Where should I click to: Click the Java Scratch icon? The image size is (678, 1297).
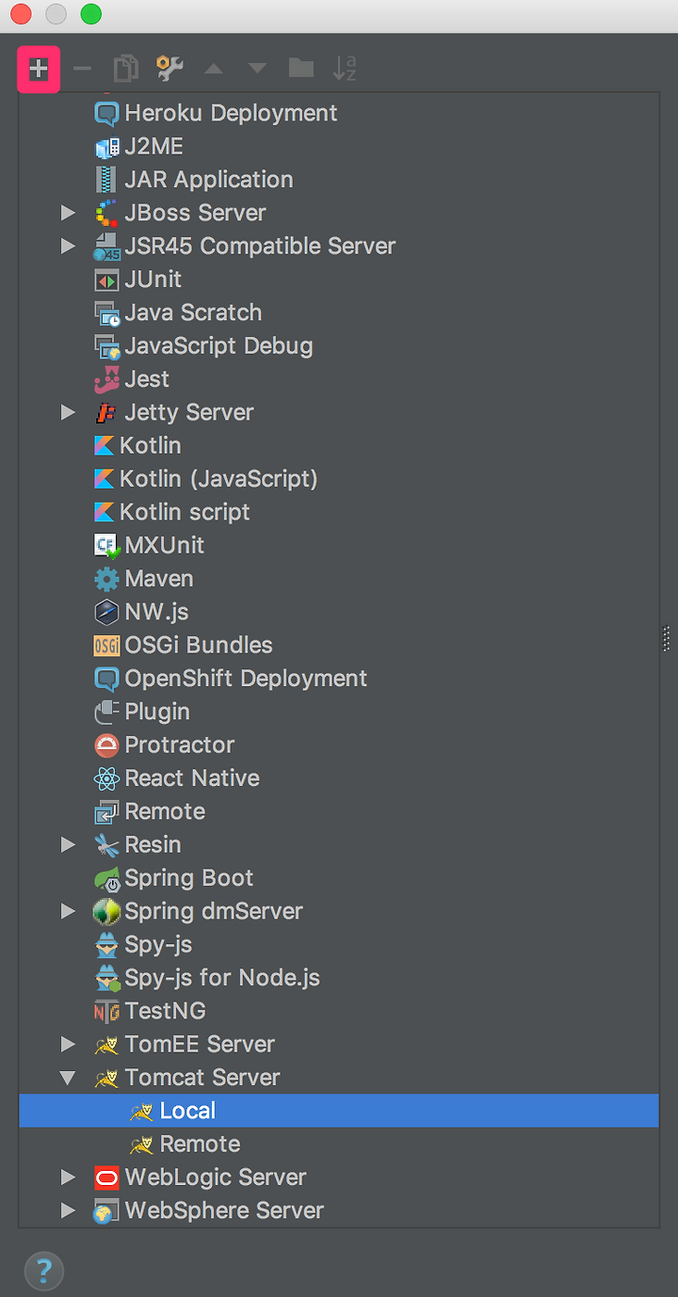107,312
